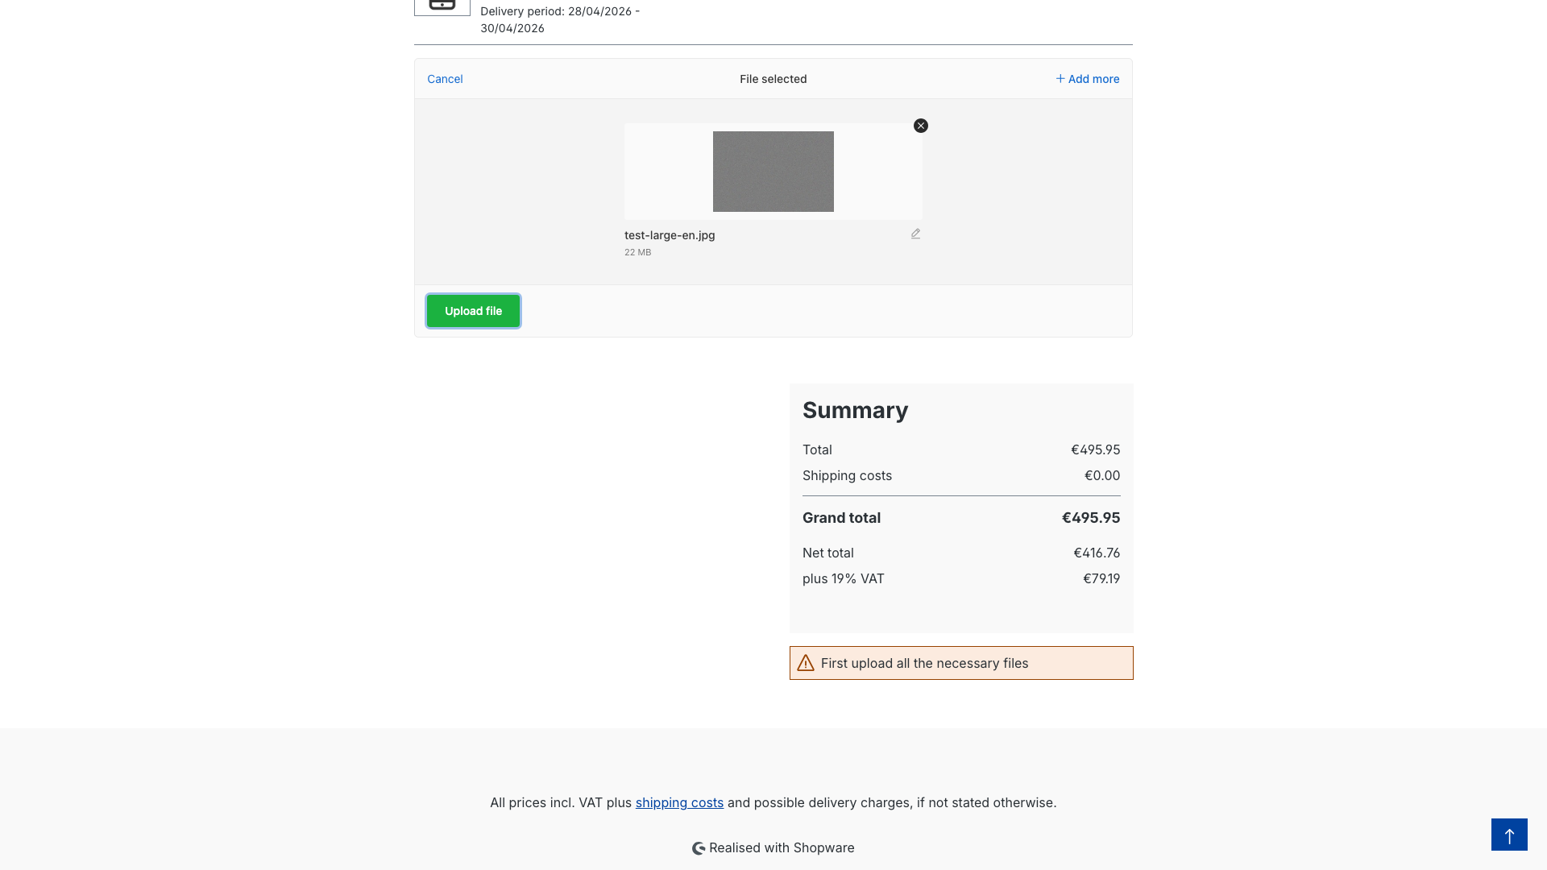The image size is (1547, 870).
Task: Cancel the file selection
Action: click(x=445, y=79)
